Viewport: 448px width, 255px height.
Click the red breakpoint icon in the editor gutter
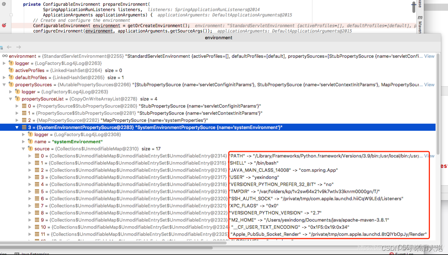(x=4, y=25)
